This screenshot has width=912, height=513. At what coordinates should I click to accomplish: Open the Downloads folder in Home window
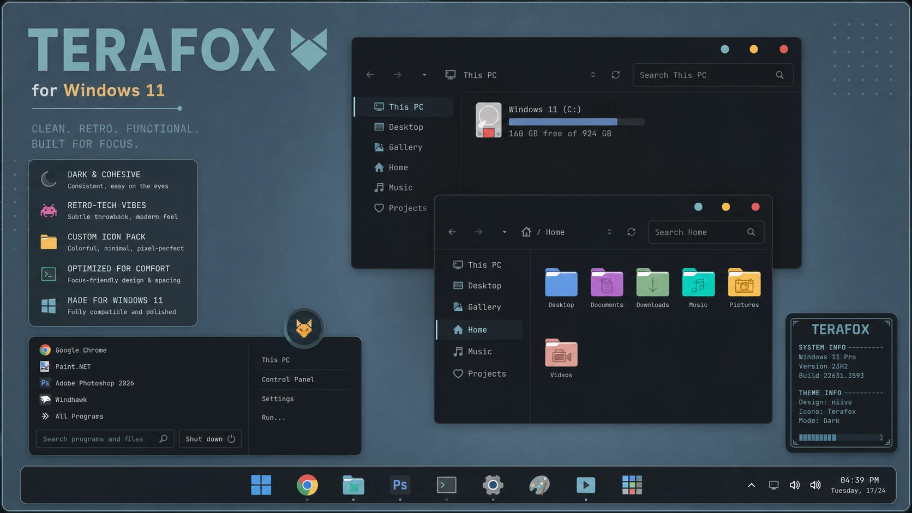click(652, 288)
